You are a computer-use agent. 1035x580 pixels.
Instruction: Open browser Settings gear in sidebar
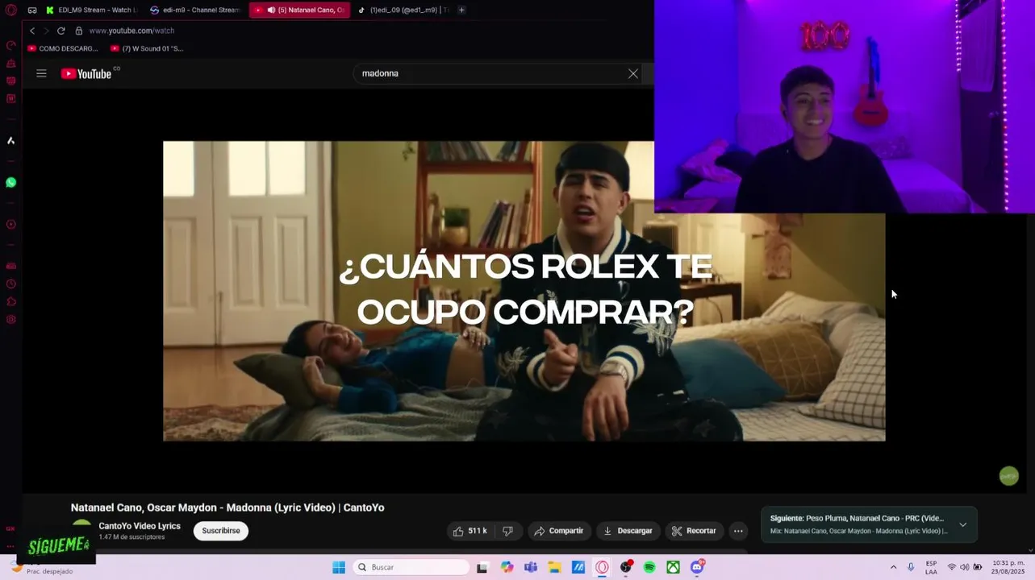[10, 319]
